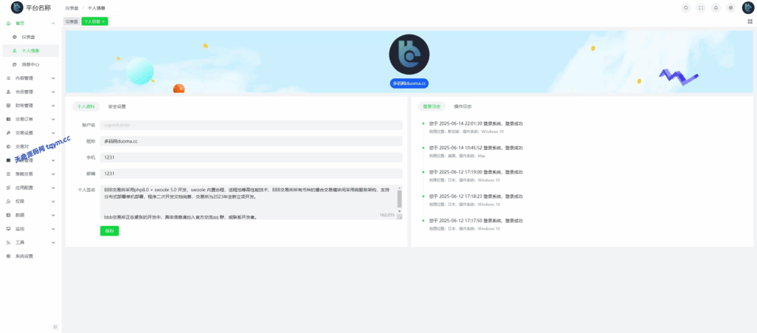Save profile with the green 保存 button
Image resolution: width=757 pixels, height=333 pixels.
[109, 231]
